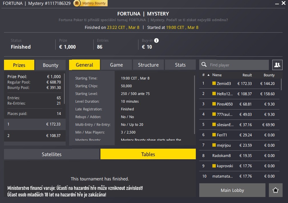Click the magnifier search icon

pos(204,65)
